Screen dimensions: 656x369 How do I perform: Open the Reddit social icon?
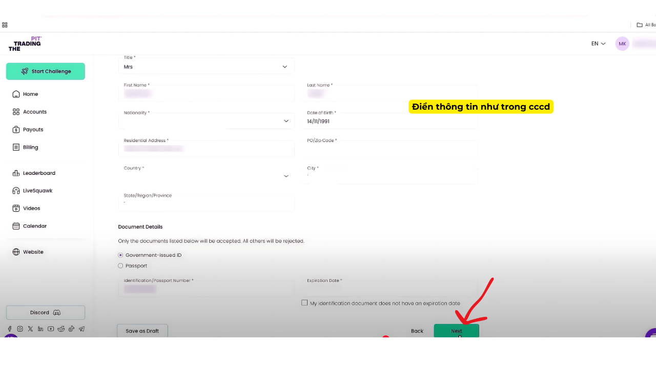[61, 329]
